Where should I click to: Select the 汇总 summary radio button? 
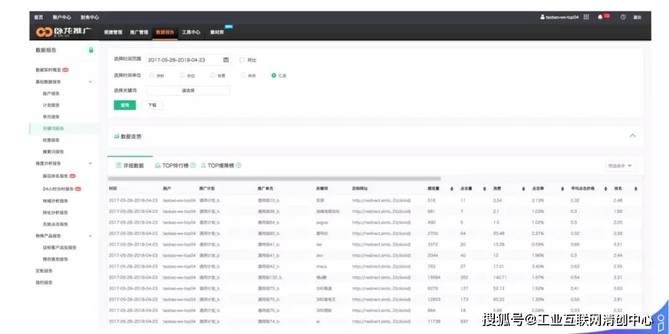(274, 75)
